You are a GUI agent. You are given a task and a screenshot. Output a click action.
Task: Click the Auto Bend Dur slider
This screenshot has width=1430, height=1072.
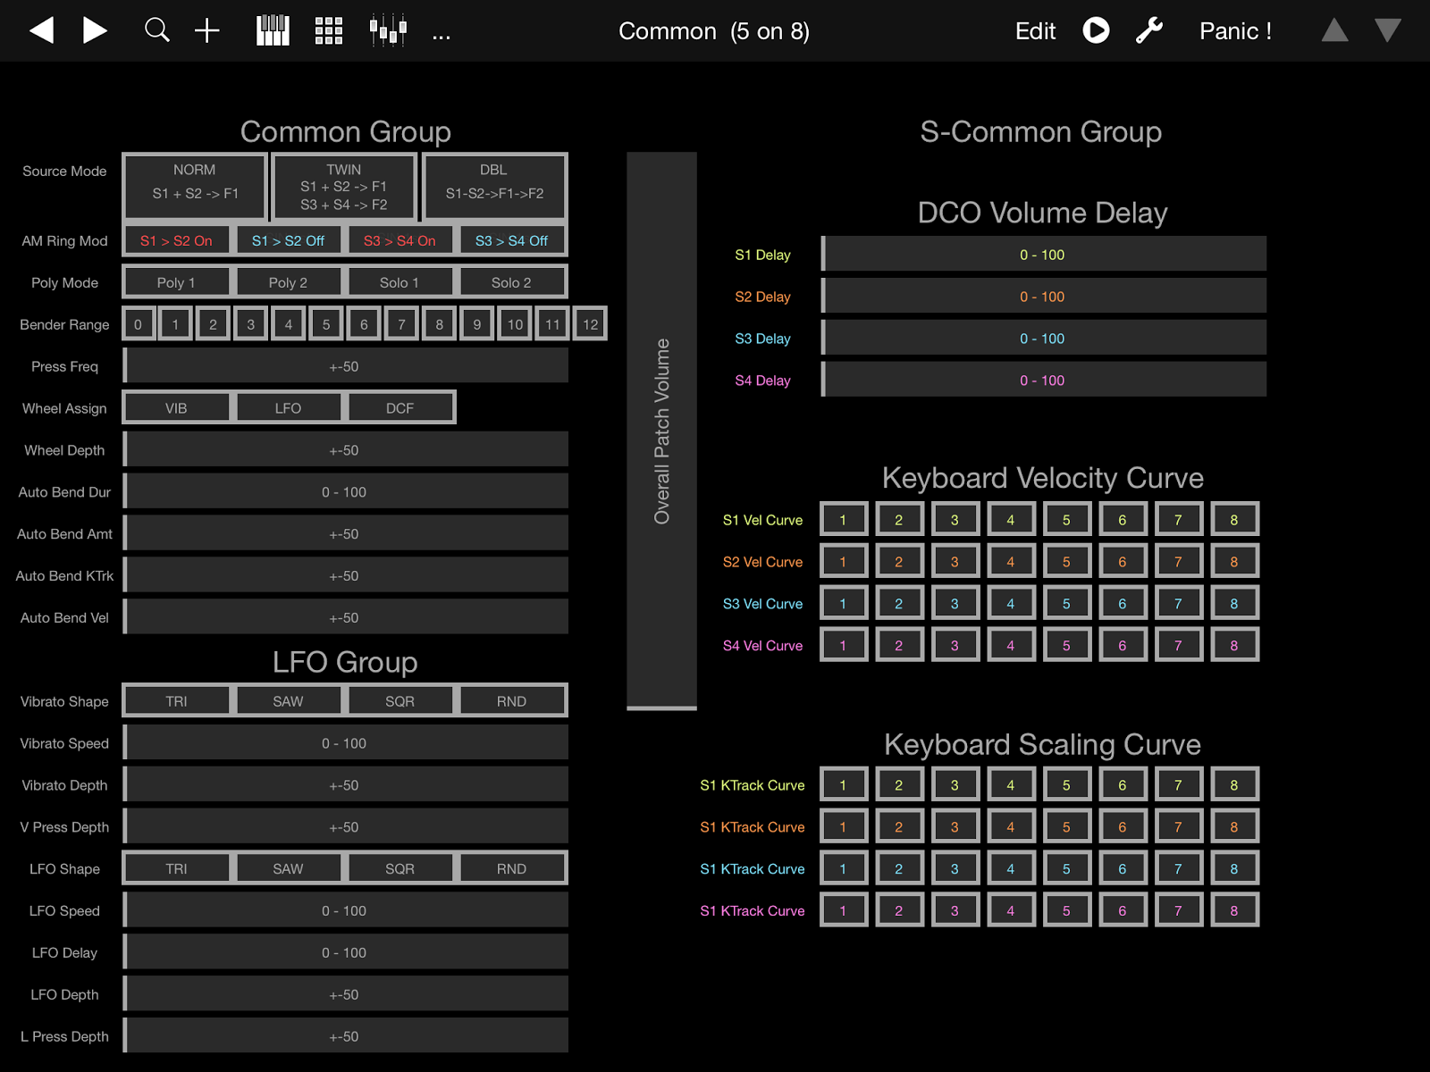click(x=345, y=492)
